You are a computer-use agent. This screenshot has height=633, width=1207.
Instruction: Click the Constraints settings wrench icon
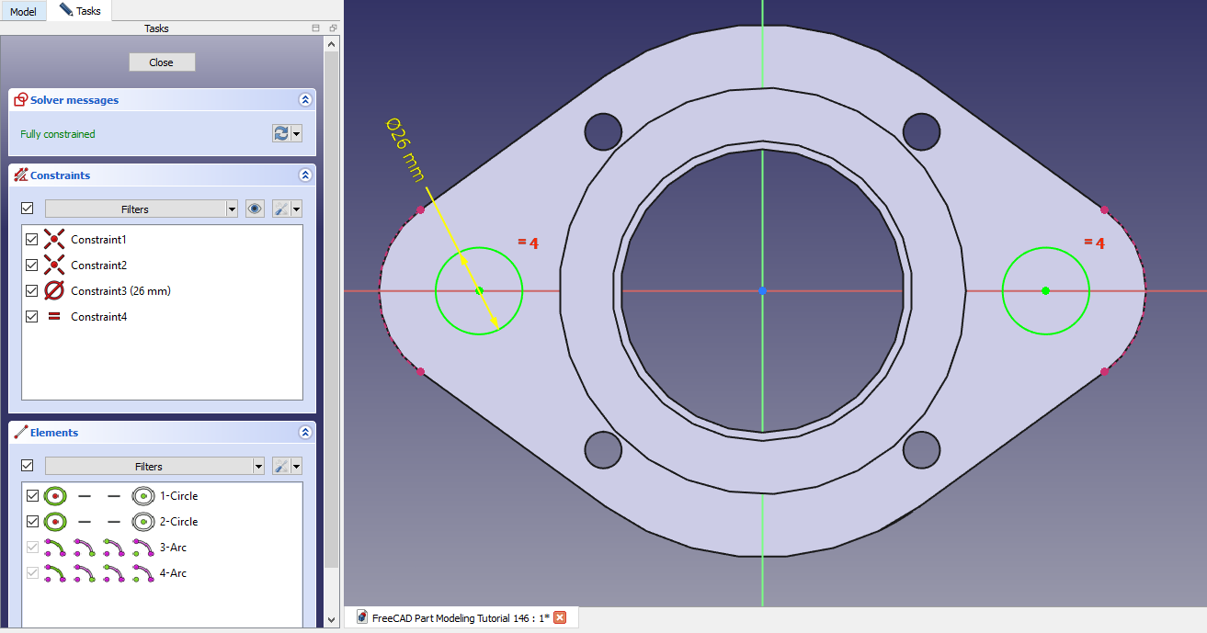pos(281,209)
